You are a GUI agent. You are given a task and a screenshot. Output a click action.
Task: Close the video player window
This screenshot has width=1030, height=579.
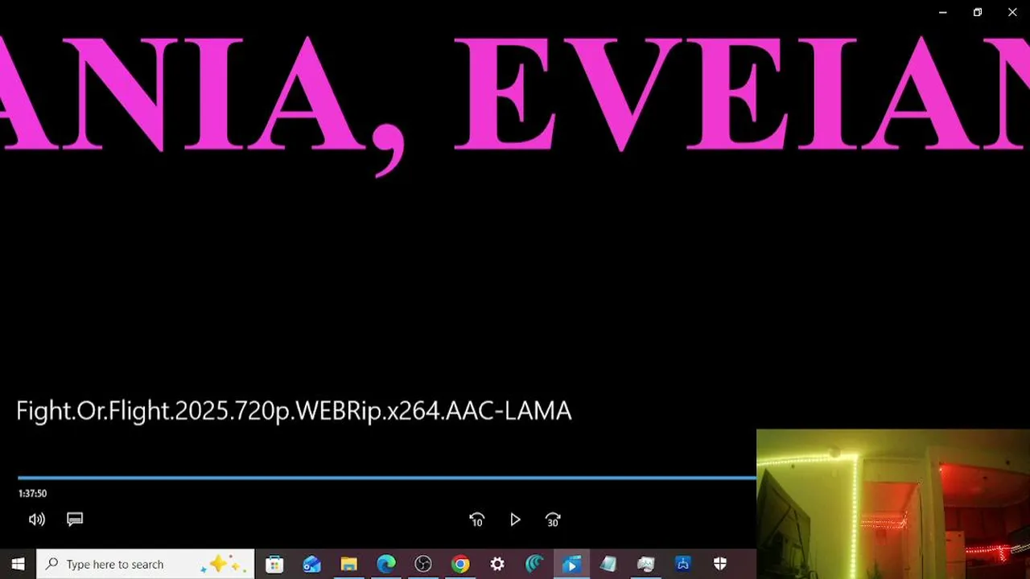1012,12
